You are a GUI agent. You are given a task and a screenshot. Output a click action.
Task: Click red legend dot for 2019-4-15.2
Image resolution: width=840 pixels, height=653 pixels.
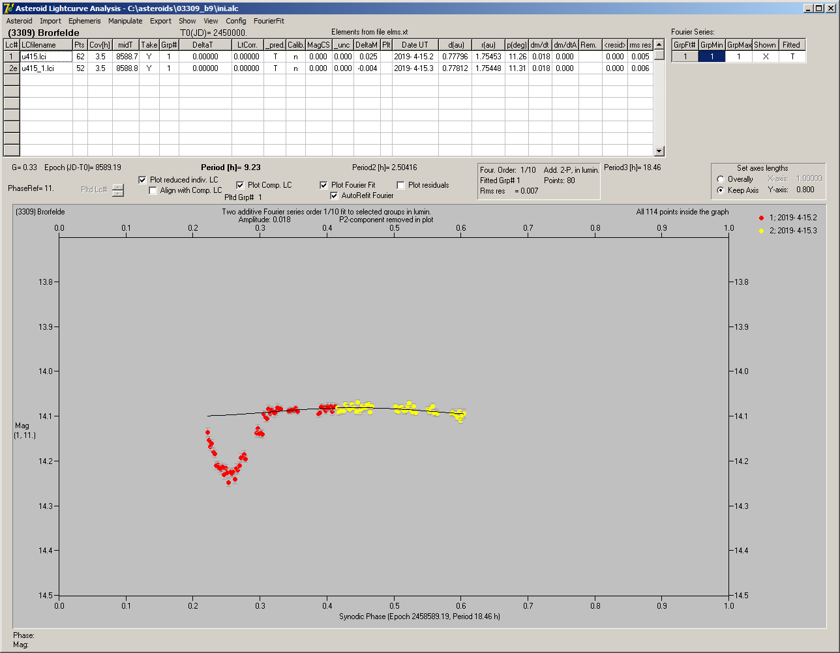click(x=762, y=218)
